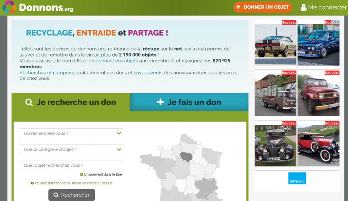The height and width of the screenshot is (201, 348).
Task: Click the '820 929' members count text
Action: (x=222, y=61)
